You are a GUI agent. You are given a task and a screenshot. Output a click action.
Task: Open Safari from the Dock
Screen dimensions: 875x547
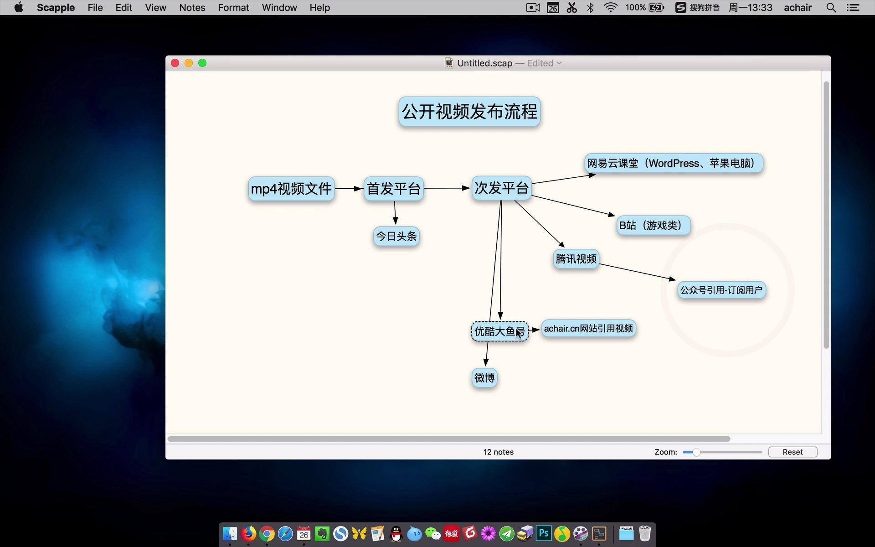point(285,533)
